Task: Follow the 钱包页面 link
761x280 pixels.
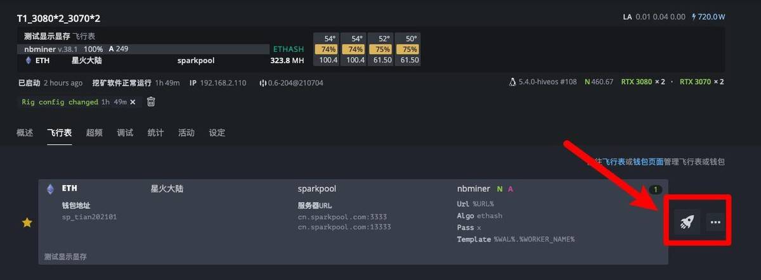Action: 648,162
